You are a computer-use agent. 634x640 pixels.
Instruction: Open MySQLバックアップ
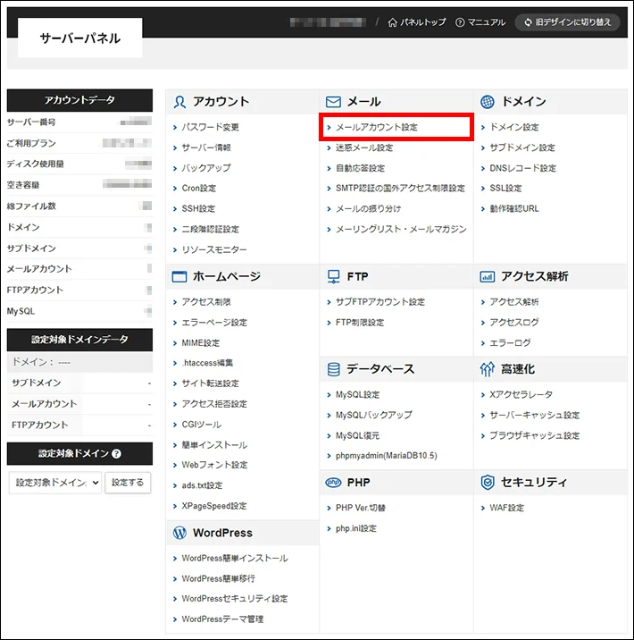coord(373,415)
